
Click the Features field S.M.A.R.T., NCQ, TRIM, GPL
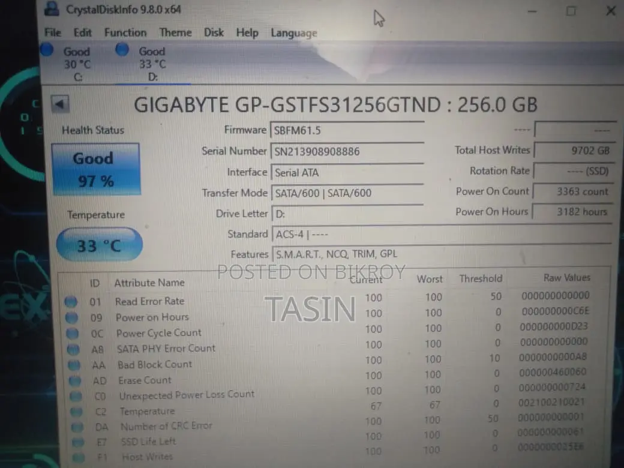(442, 254)
